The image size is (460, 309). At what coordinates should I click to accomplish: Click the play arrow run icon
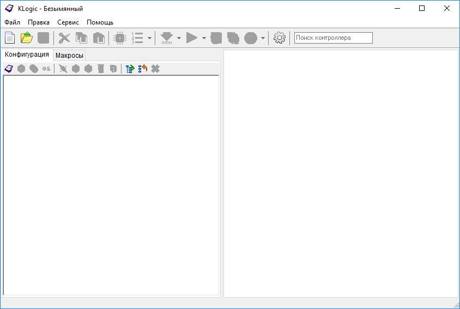point(191,38)
